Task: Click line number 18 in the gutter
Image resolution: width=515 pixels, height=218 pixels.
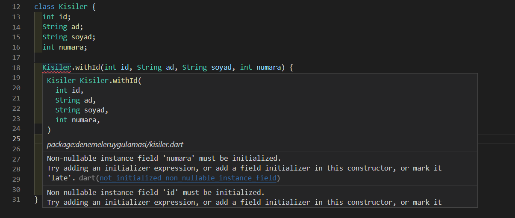Action: point(16,68)
